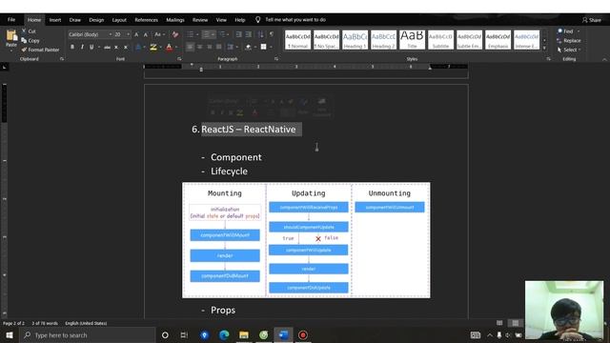
Task: Sort the selected paragraph text
Action: tap(260, 34)
